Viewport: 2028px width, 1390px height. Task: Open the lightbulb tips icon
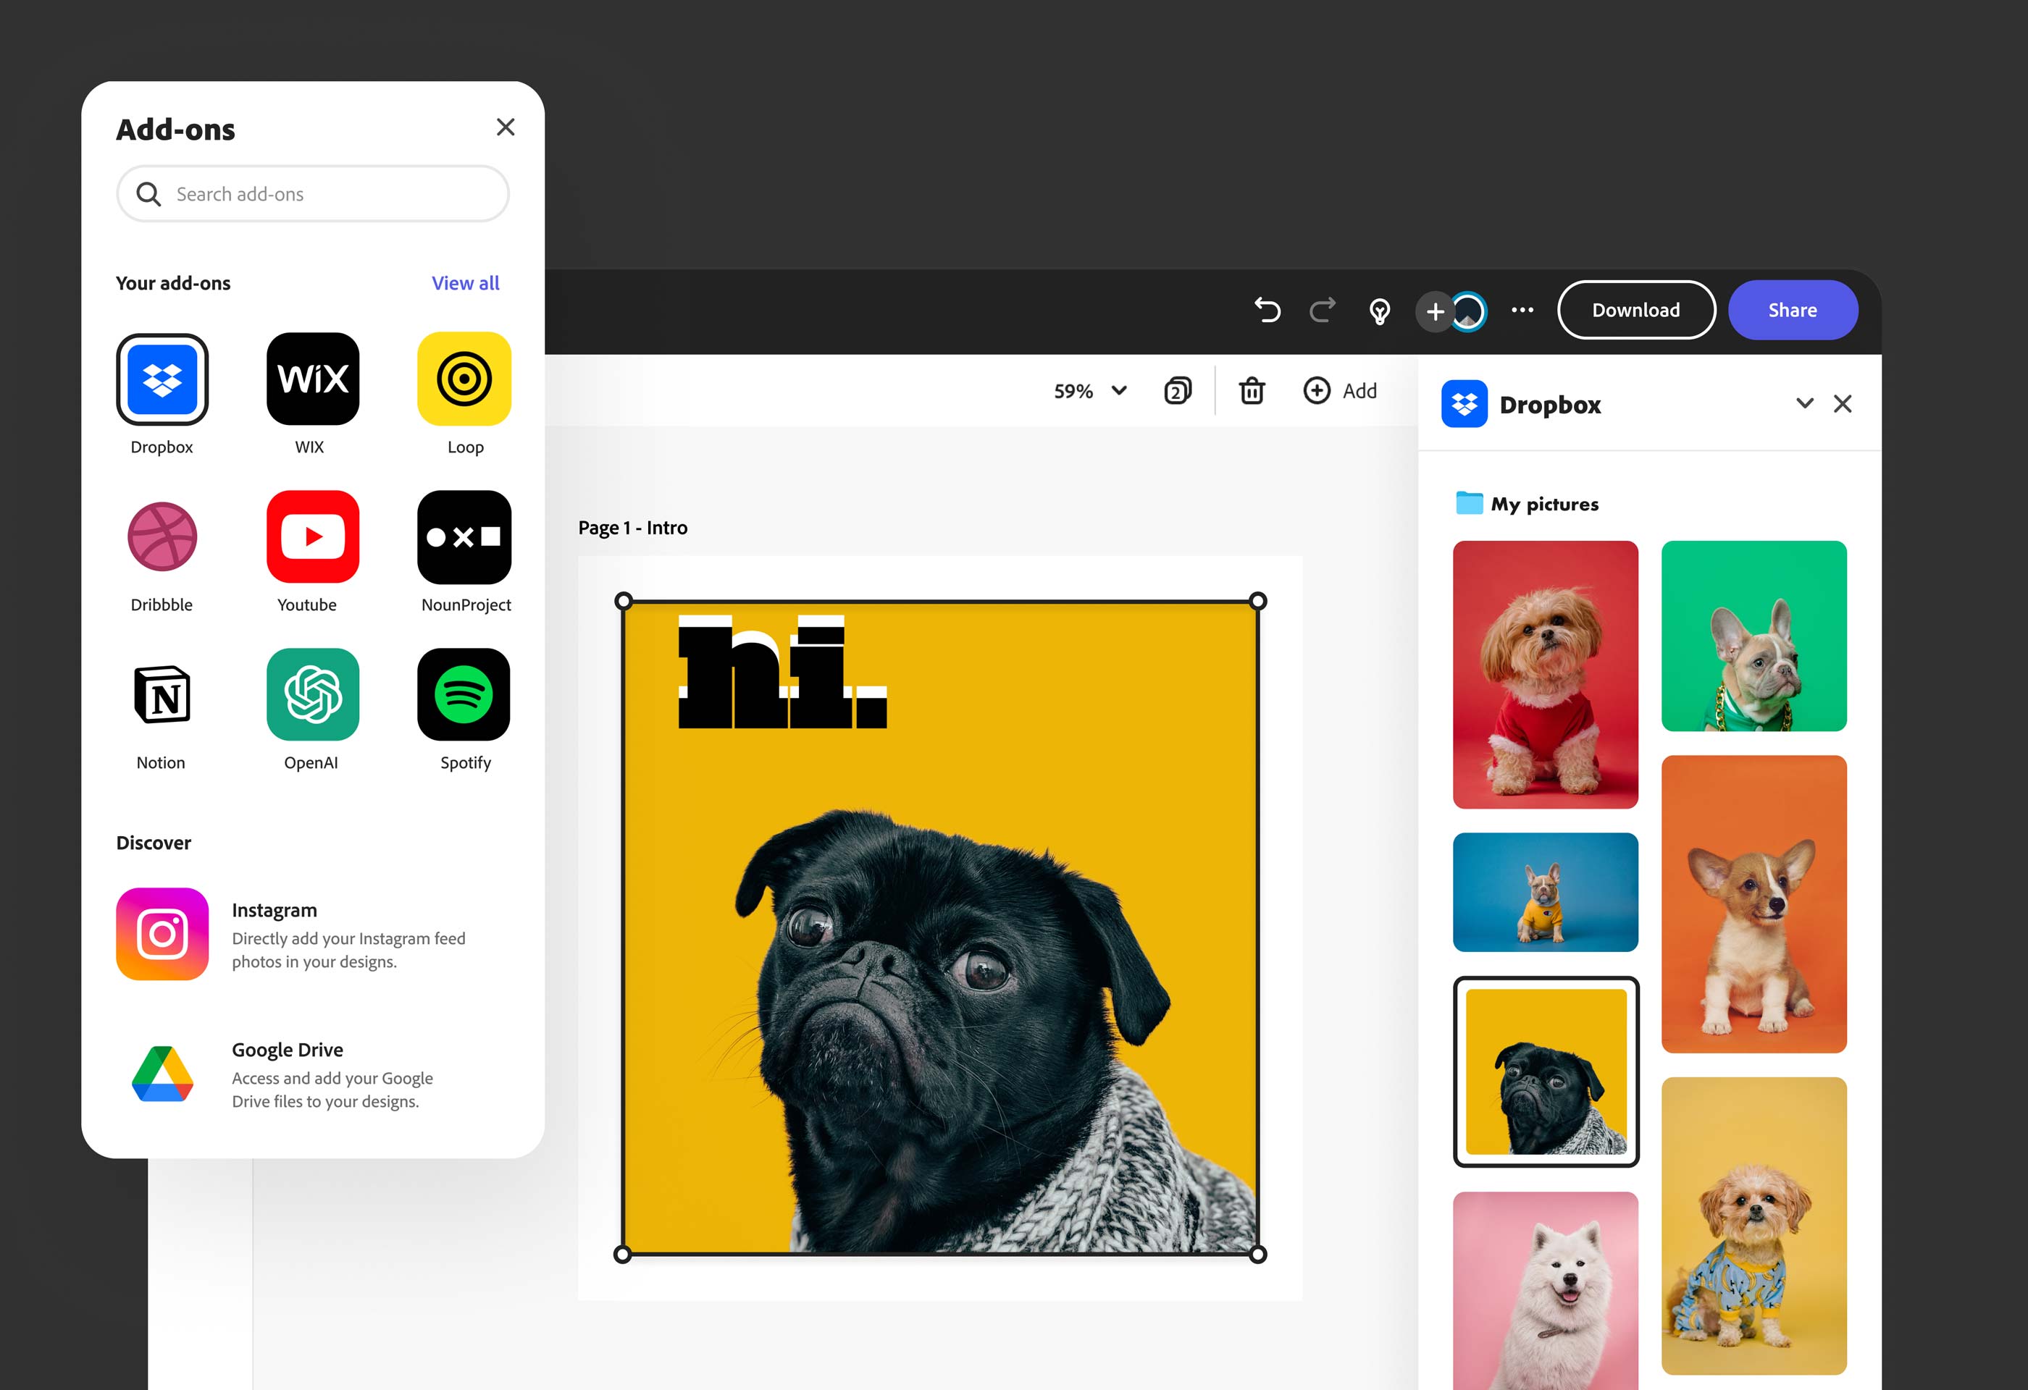1380,311
